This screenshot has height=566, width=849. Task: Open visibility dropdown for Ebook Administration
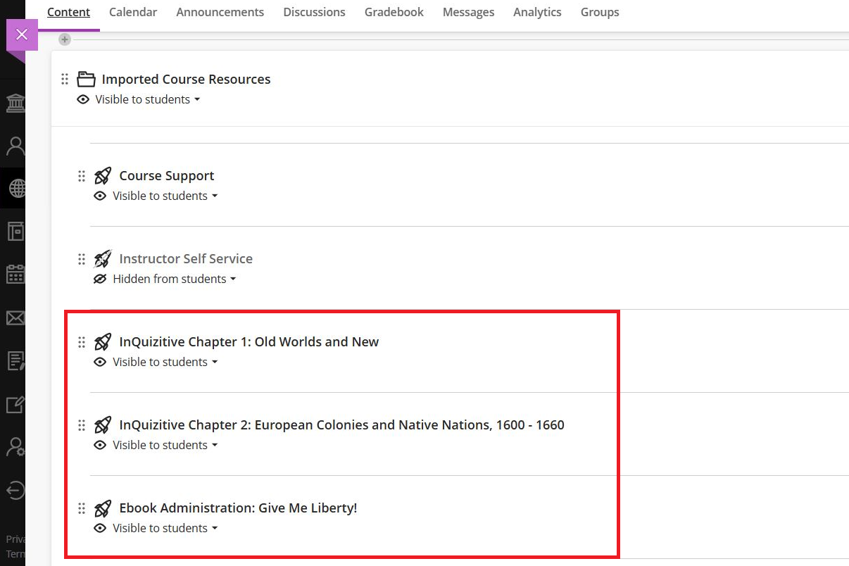[x=165, y=528]
